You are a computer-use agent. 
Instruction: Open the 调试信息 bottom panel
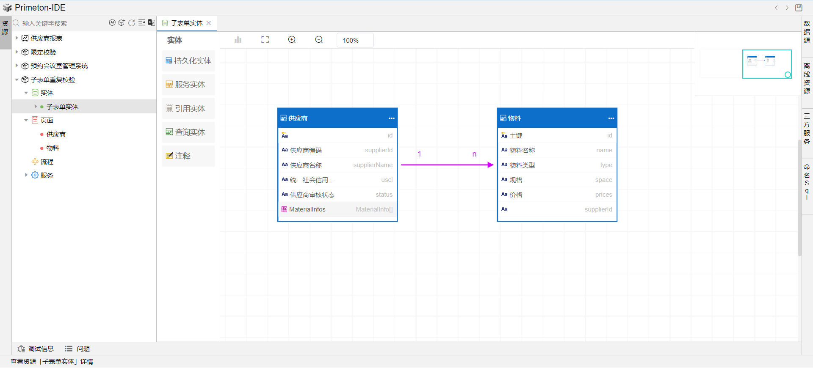click(x=36, y=349)
